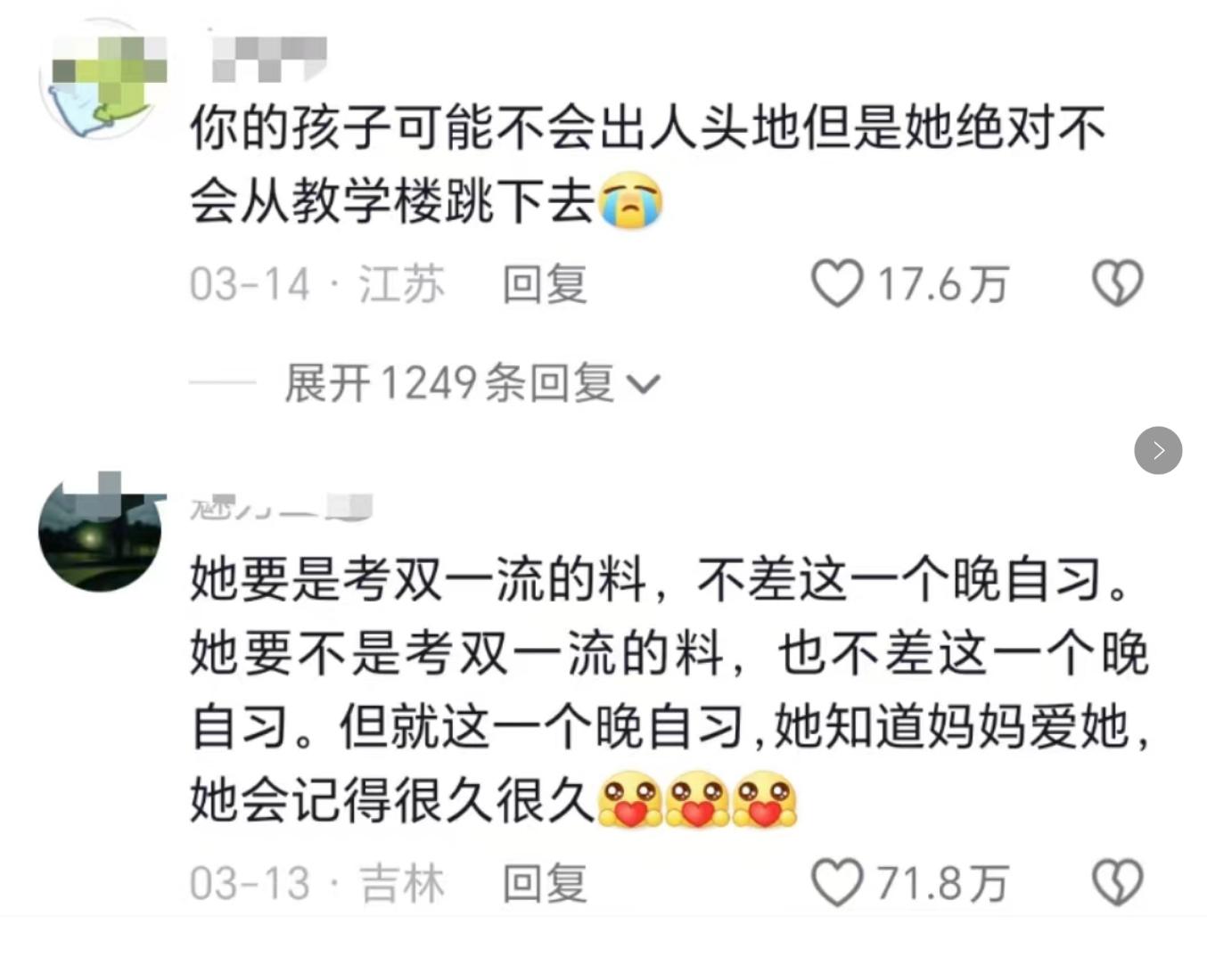
Task: Dislike the Jiangsu comment using broken heart
Action: [1118, 283]
